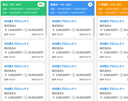The height and width of the screenshot is (101, 128).
Task: Click 株式会社A on fourth 商談中 card
Action: click(58, 93)
